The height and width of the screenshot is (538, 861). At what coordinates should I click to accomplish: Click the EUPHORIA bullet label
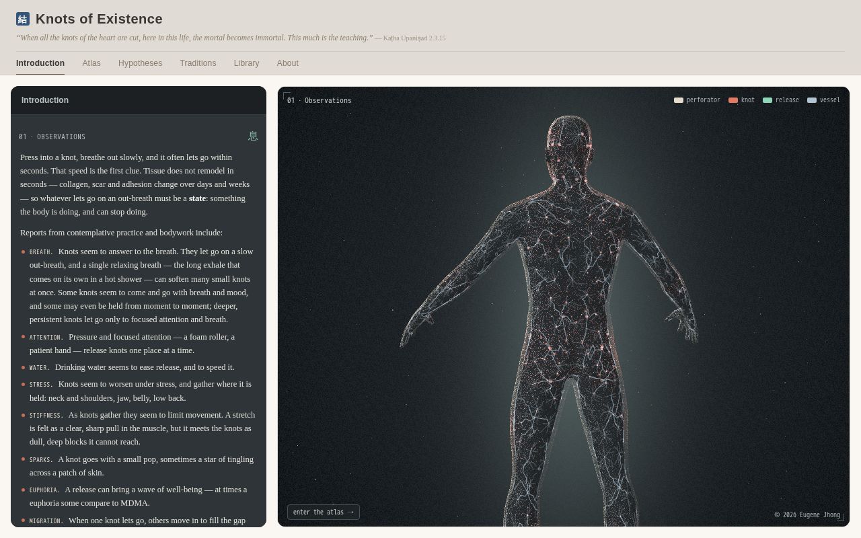44,490
